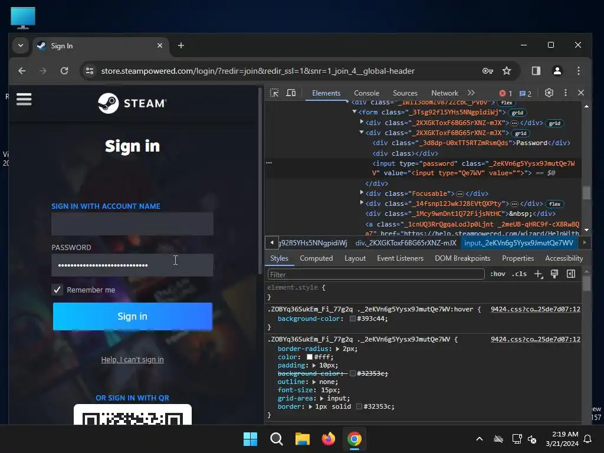Open the Chrome three-dot menu

[578, 71]
